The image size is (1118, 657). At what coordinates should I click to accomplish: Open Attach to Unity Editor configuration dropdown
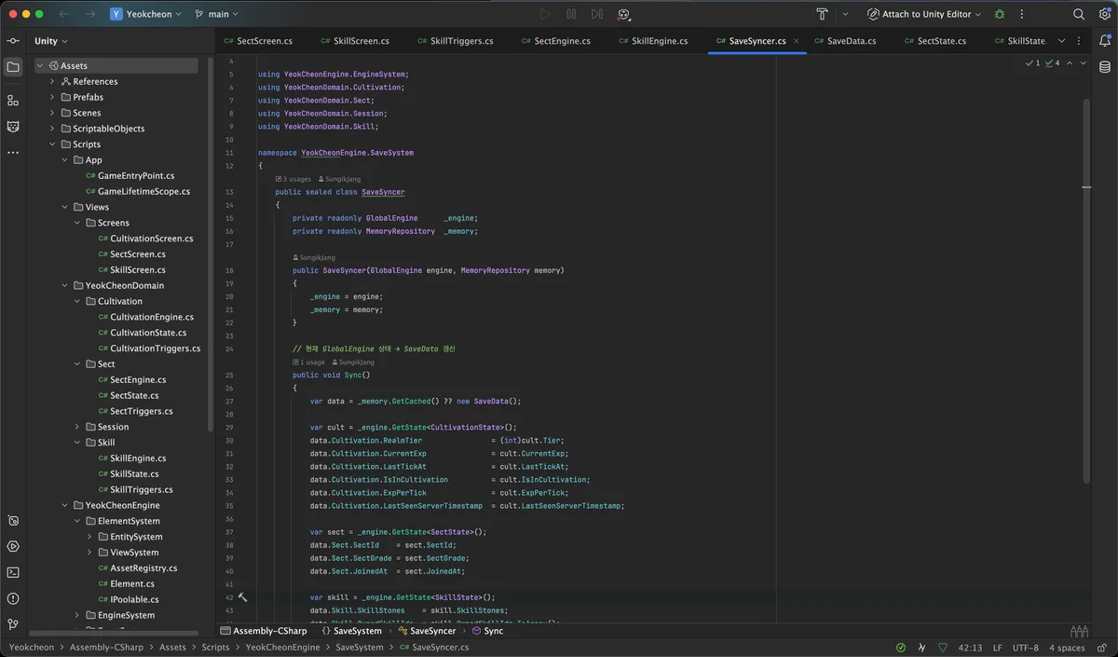pyautogui.click(x=924, y=14)
